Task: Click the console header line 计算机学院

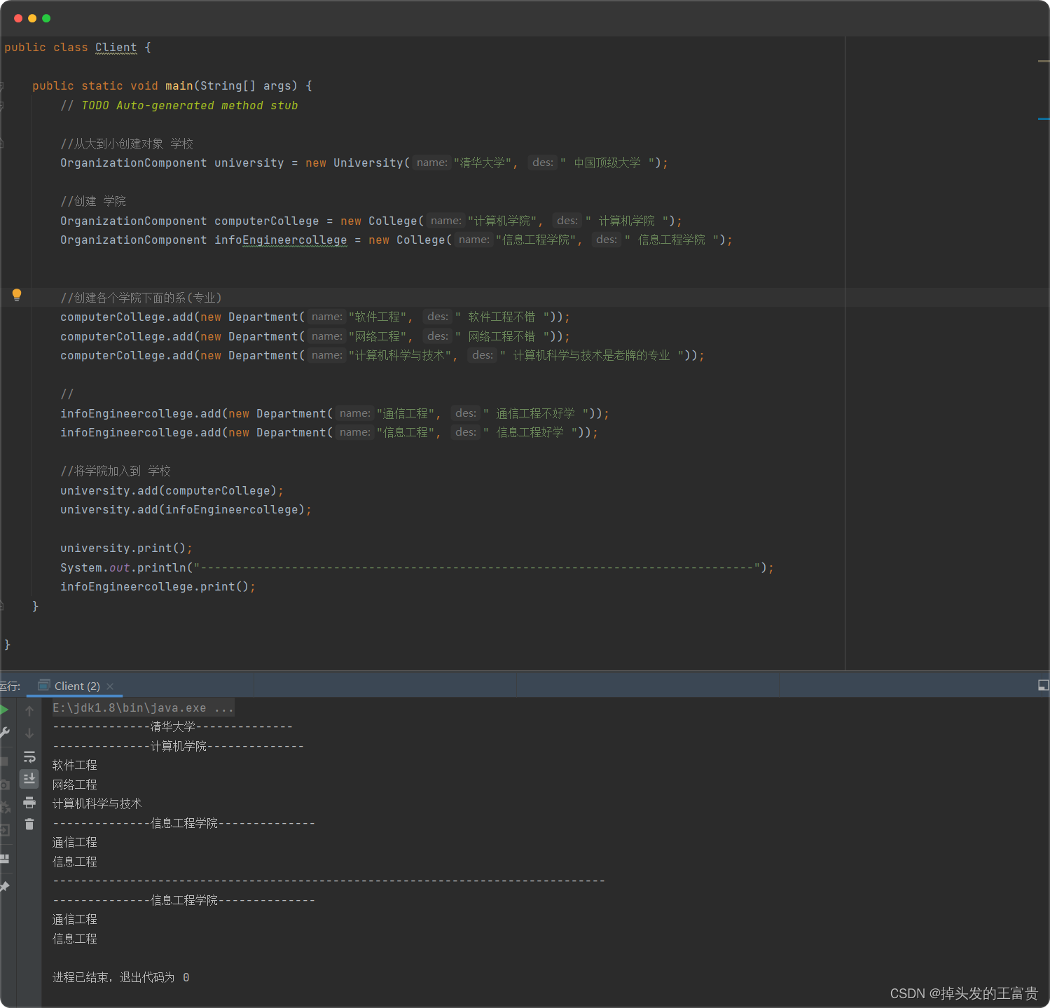Action: (178, 746)
